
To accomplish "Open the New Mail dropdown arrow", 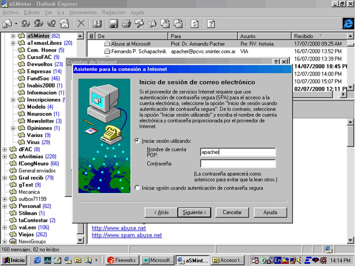I will point(16,24).
